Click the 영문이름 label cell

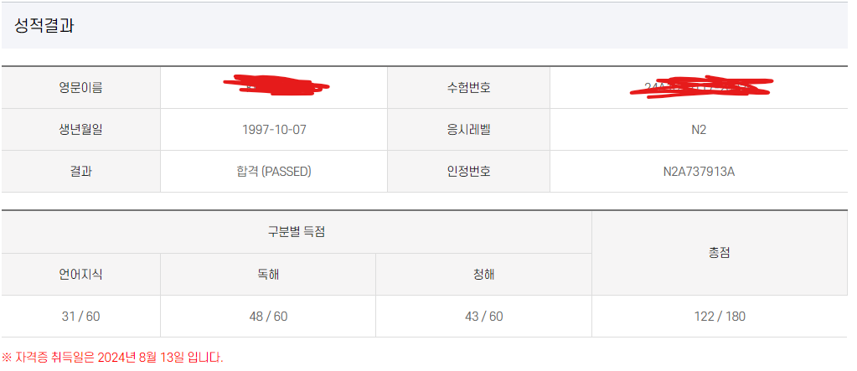pyautogui.click(x=80, y=87)
